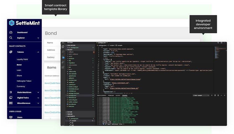
Task: Open the editor more actions ellipsis
Action: (225, 43)
